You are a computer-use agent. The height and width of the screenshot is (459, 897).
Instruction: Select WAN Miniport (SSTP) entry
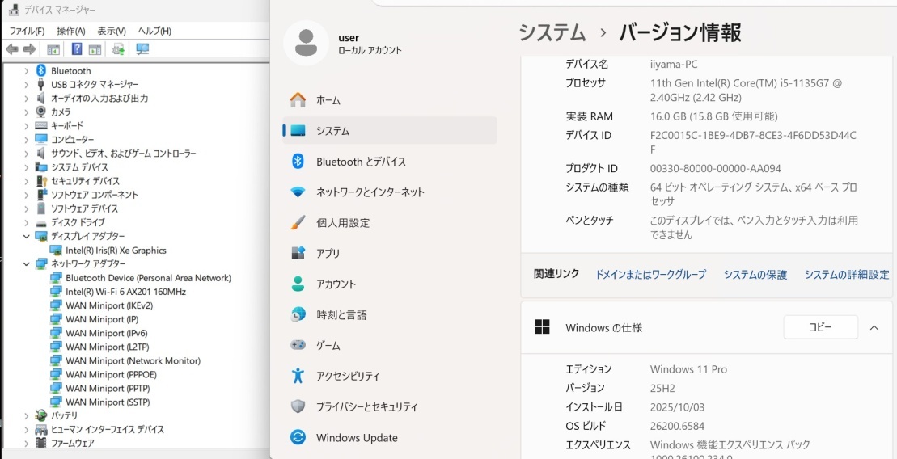(x=108, y=402)
